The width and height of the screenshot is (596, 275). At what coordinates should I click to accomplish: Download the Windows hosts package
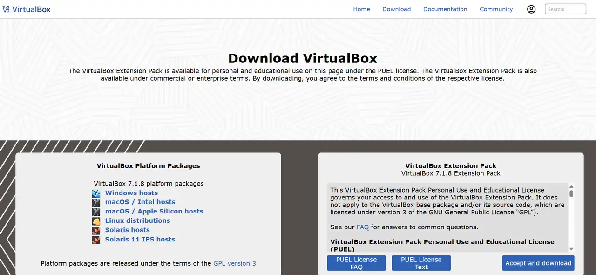point(131,193)
